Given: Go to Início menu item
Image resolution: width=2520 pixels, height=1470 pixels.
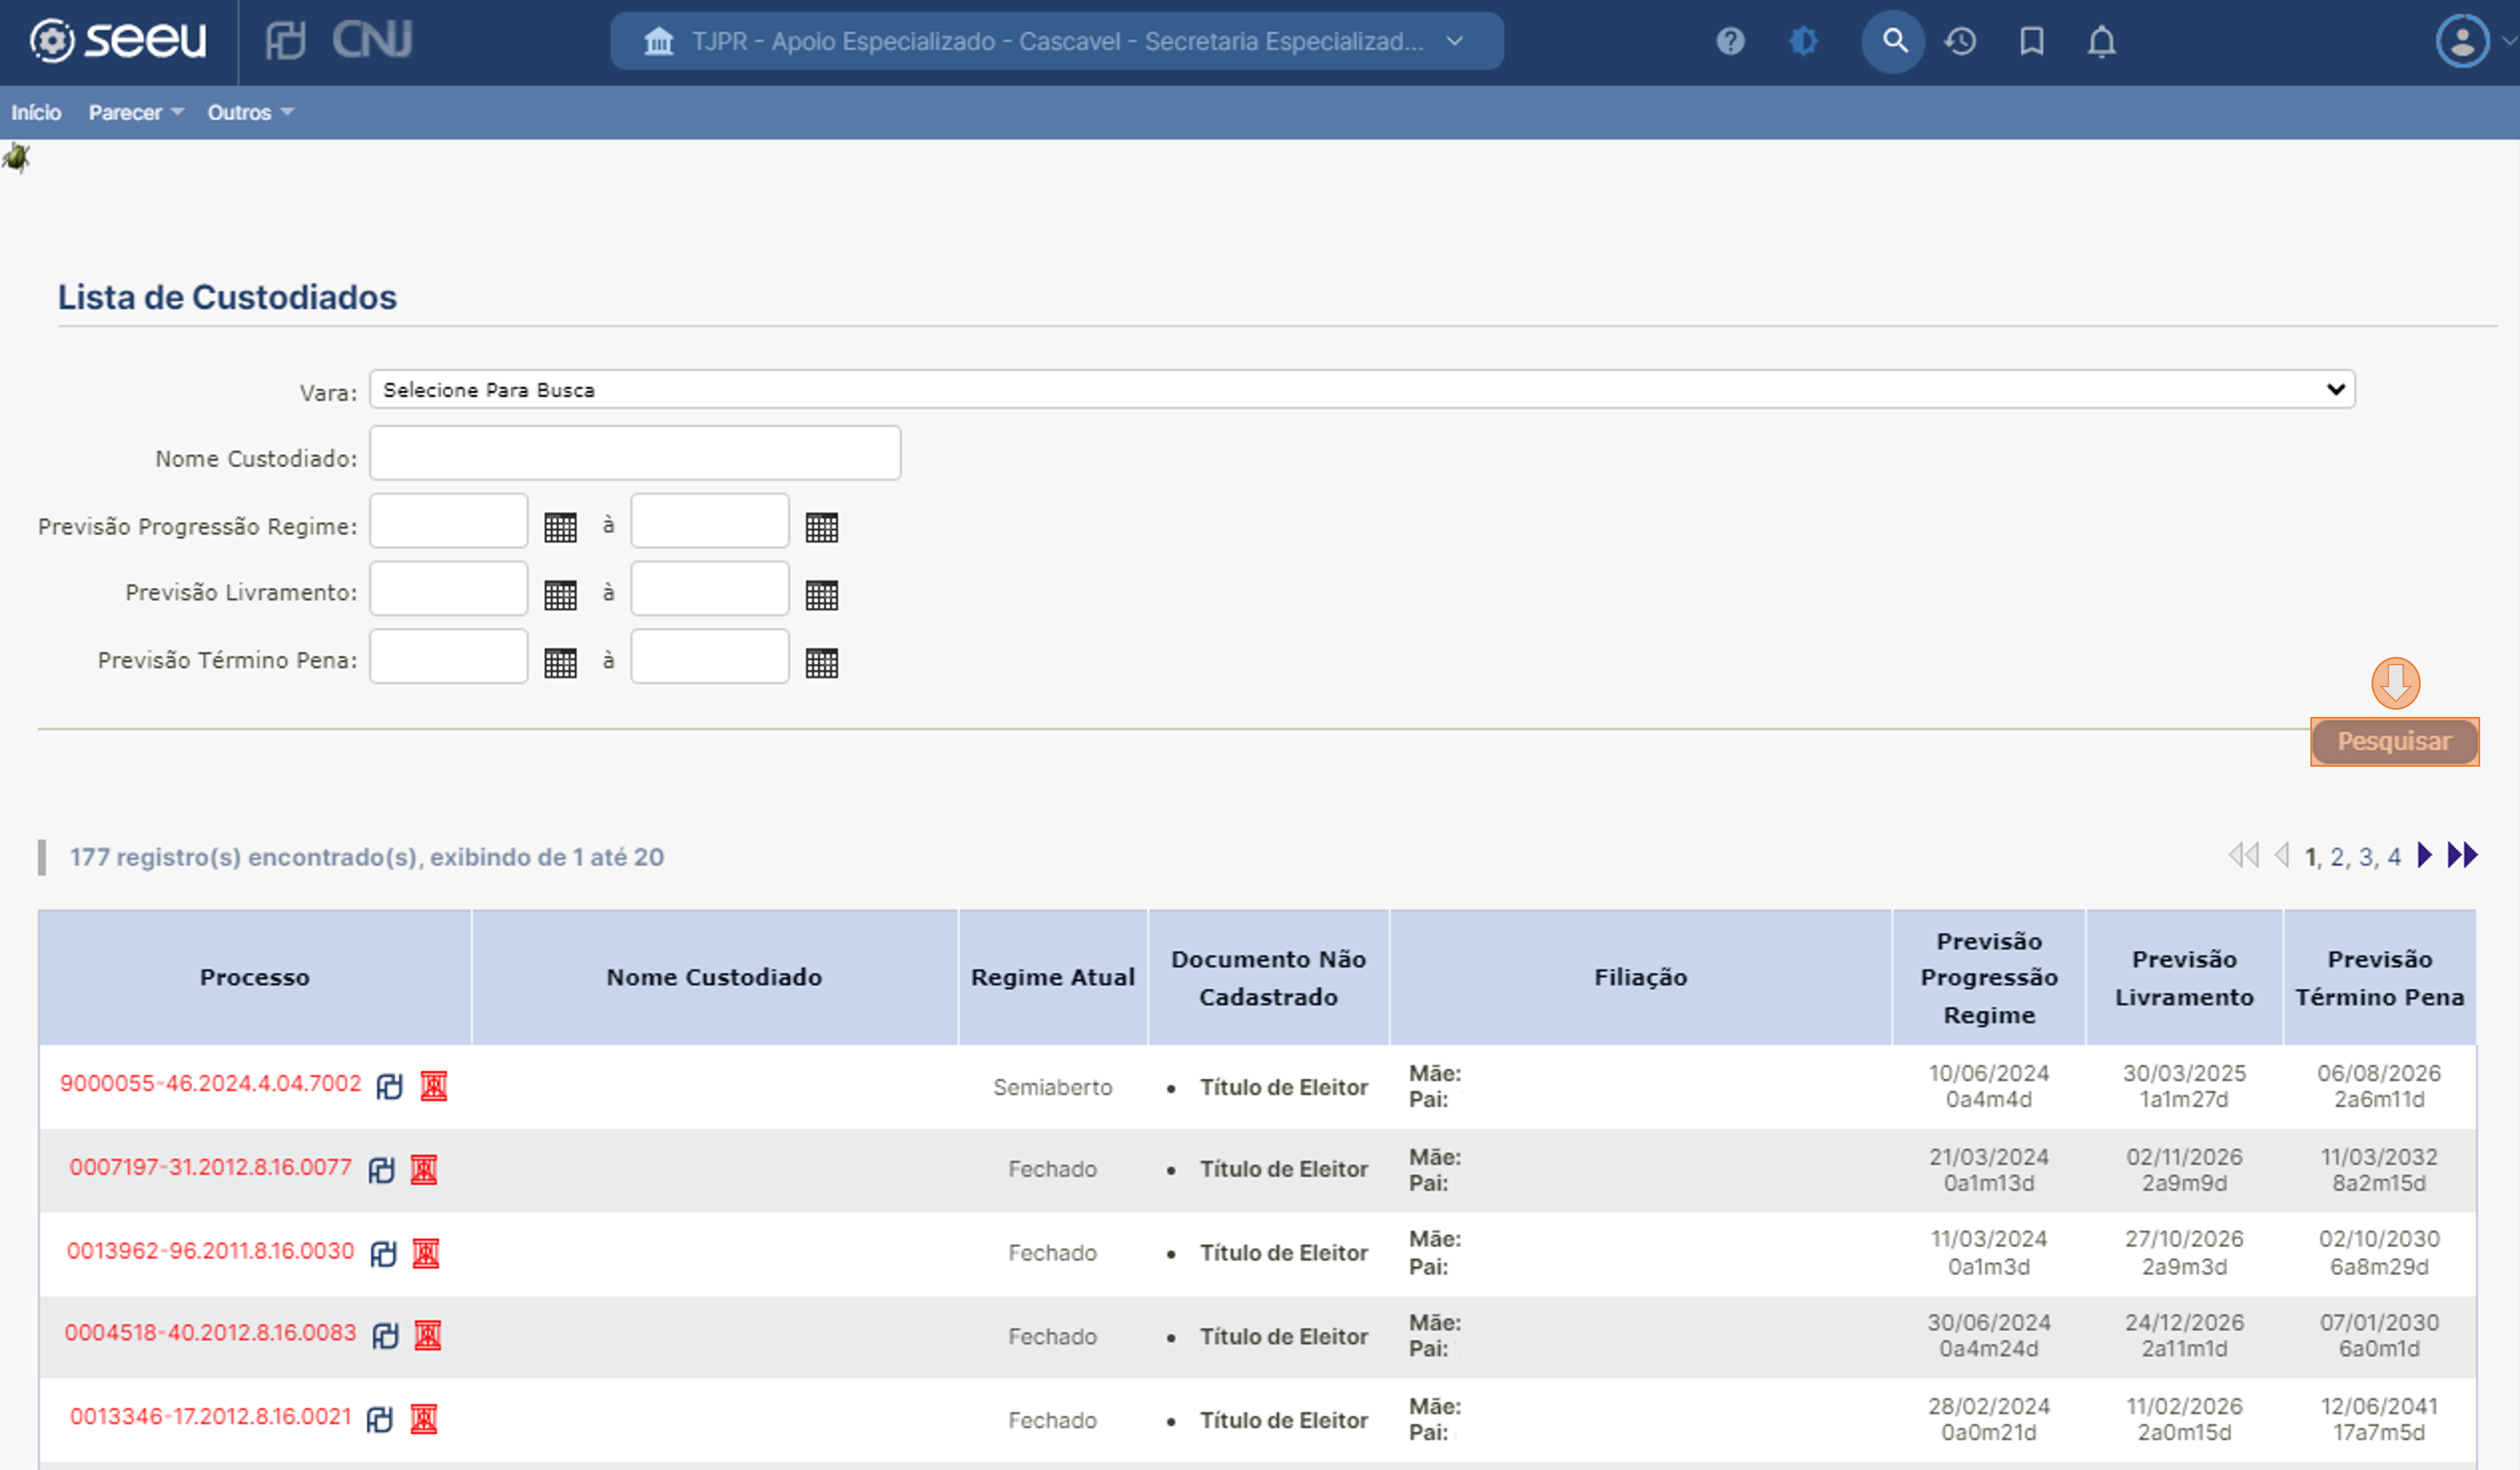Looking at the screenshot, I should point(36,112).
